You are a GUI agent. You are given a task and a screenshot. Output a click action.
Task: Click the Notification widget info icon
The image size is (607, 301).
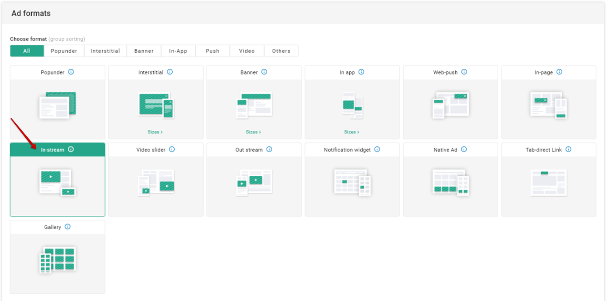pos(377,150)
